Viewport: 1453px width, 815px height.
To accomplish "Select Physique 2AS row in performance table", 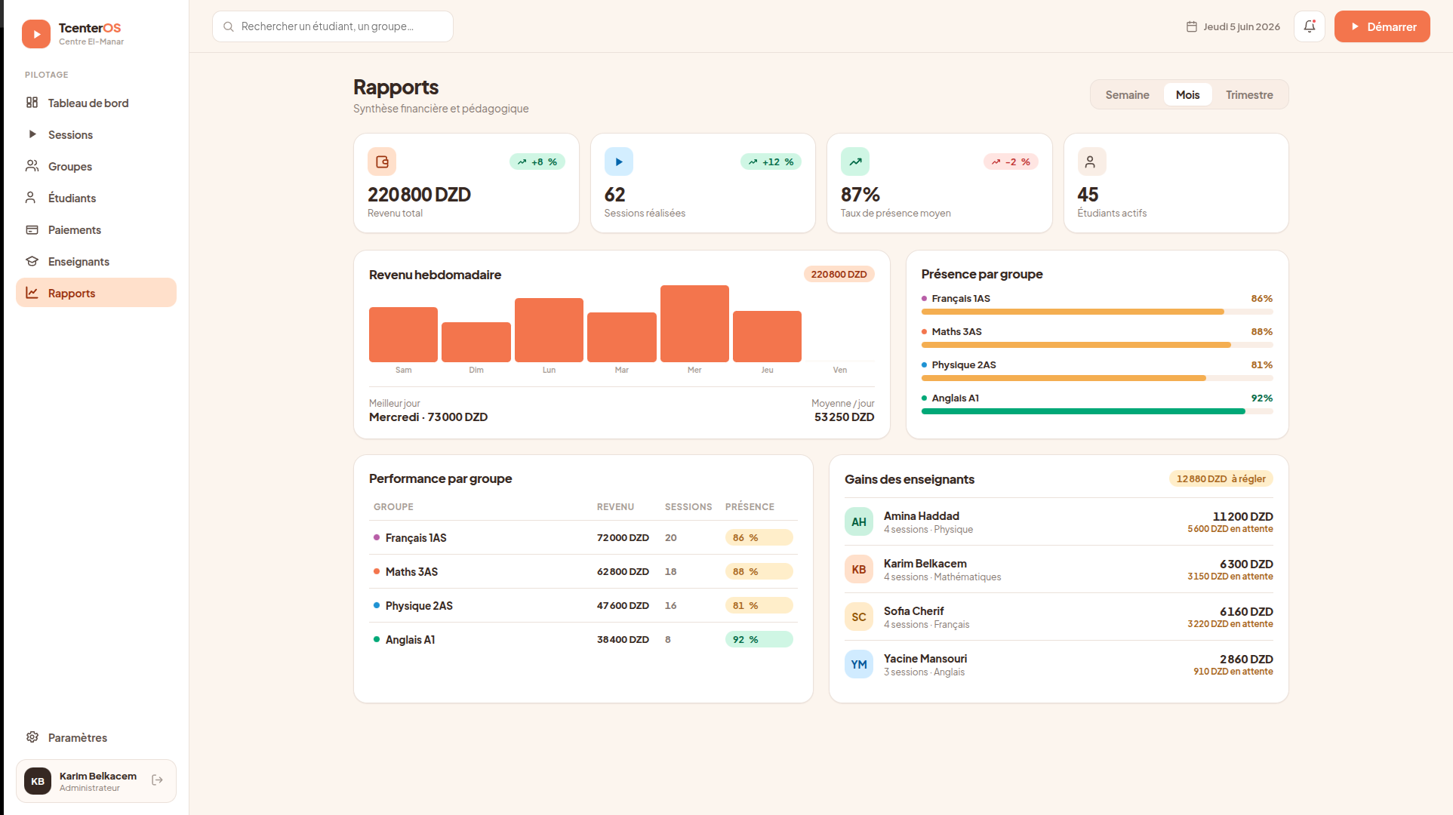I will tap(583, 605).
